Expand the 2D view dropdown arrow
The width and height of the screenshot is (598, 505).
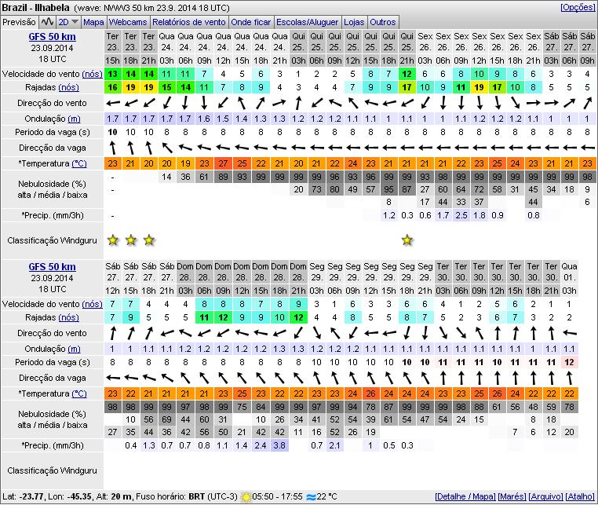click(x=75, y=22)
